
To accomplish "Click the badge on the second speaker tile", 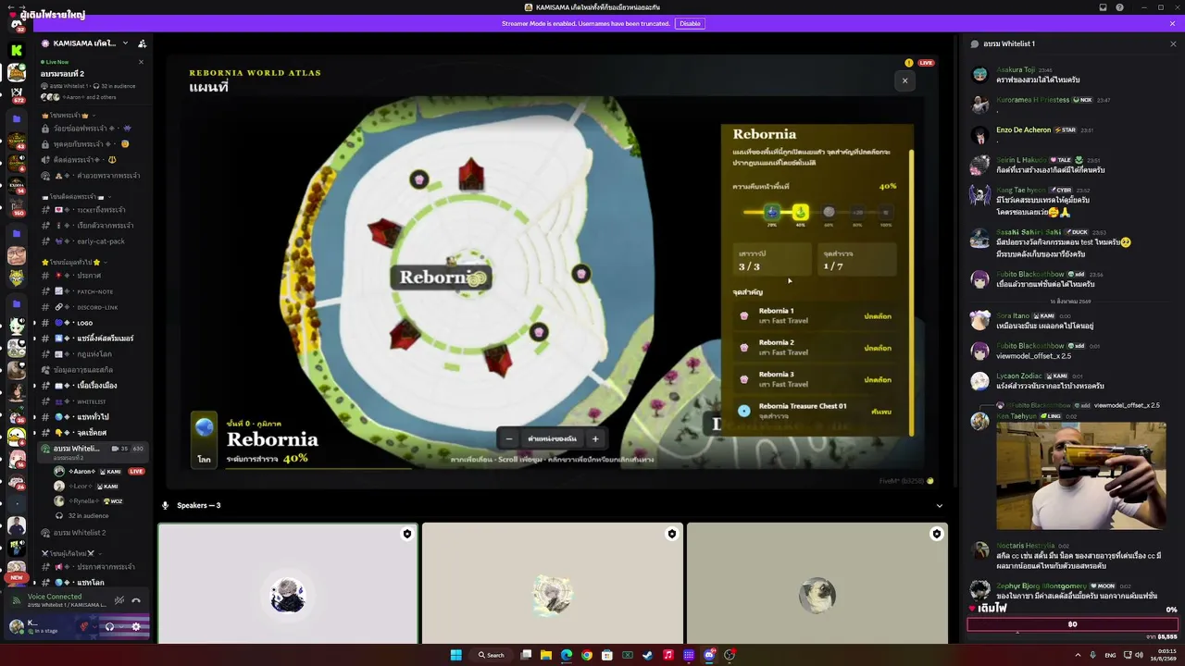I will tap(671, 534).
